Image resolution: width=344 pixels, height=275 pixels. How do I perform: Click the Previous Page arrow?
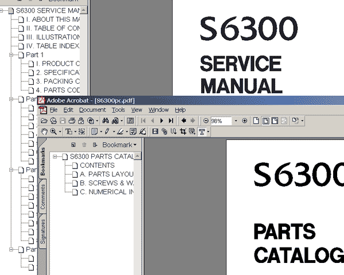point(153,121)
